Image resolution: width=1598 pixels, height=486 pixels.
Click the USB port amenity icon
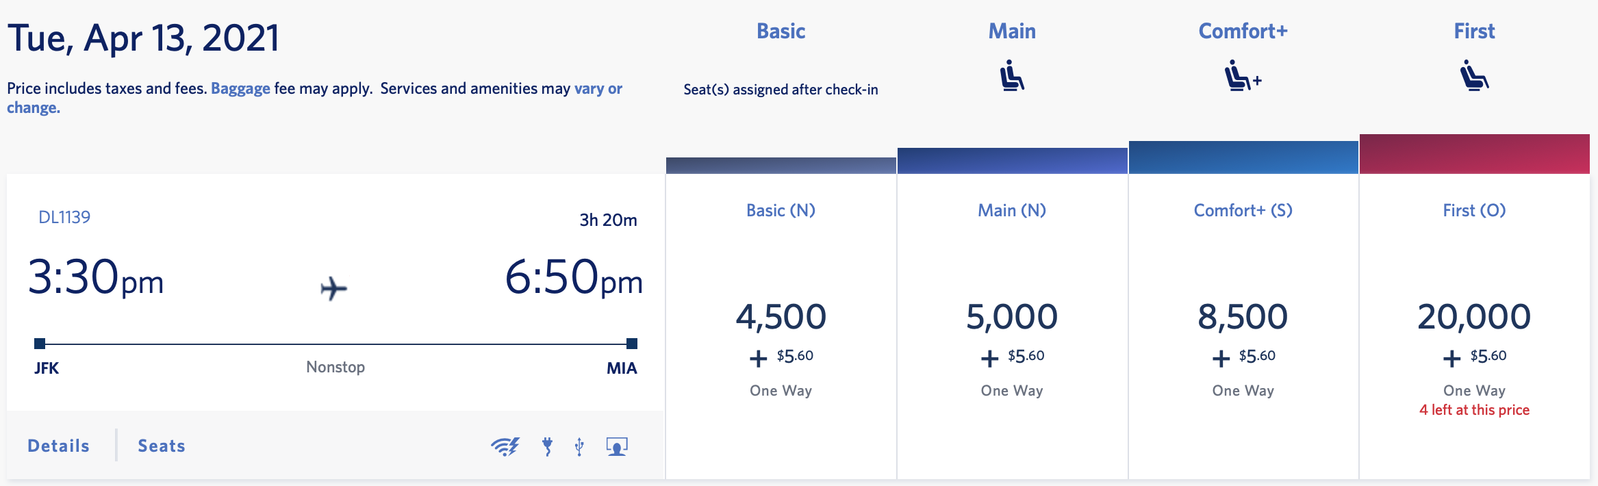[x=578, y=446]
